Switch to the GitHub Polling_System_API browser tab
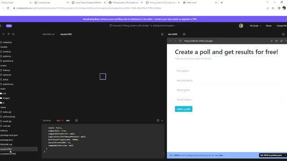The width and height of the screenshot is (287, 161). pyautogui.click(x=126, y=3)
